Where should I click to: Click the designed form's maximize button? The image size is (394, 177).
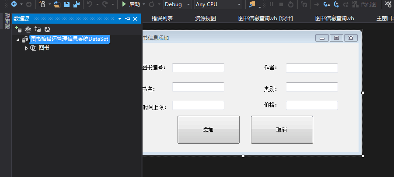(336, 38)
